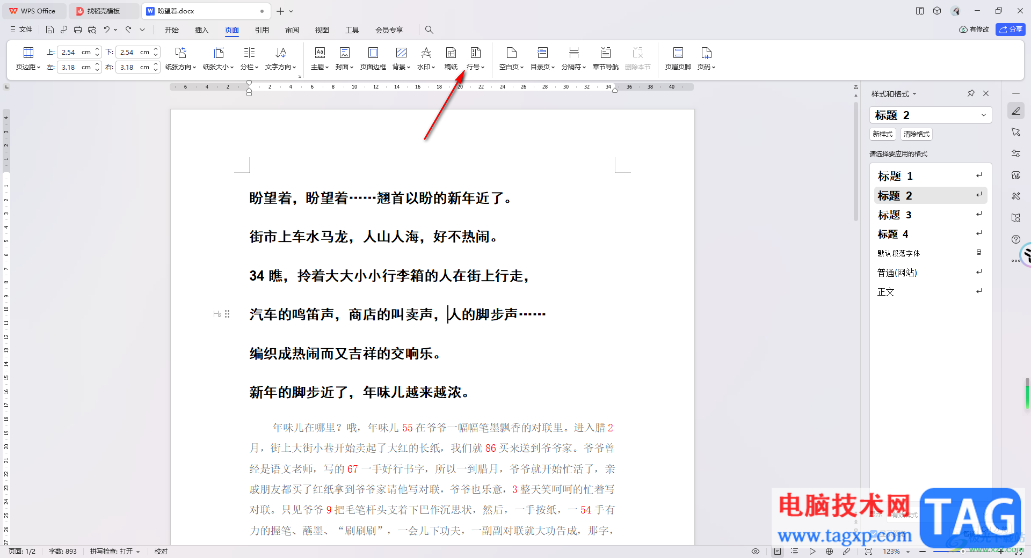Decrease bottom margin with the down stepper
This screenshot has height=558, width=1031.
click(x=156, y=55)
